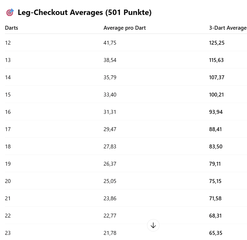Click the 15 darts row cell
The height and width of the screenshot is (240, 247).
pos(8,95)
